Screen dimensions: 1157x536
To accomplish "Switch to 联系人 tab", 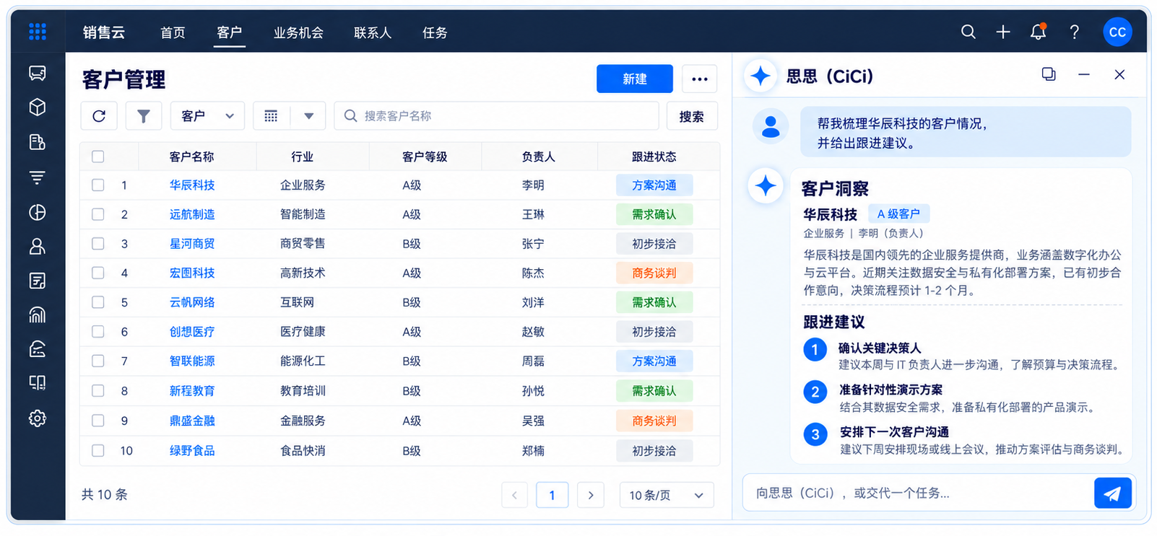I will click(373, 32).
